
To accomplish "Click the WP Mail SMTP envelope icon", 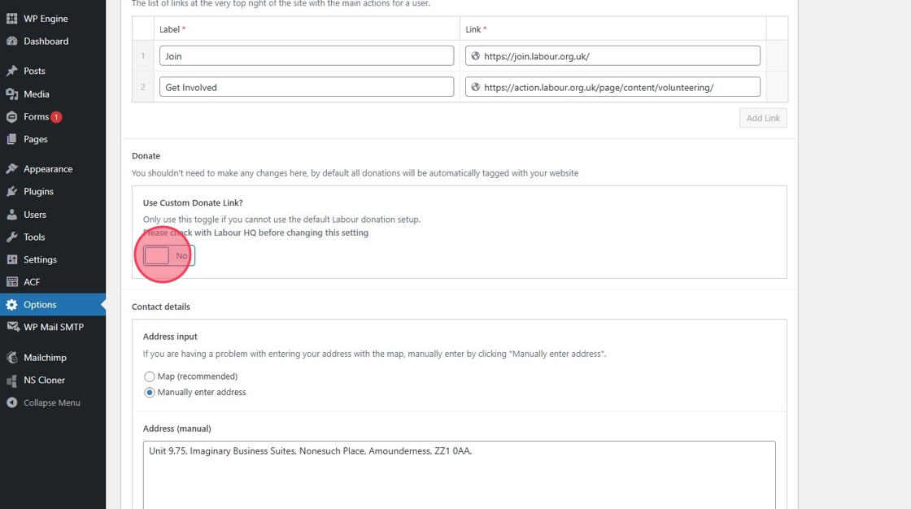I will [x=12, y=328].
